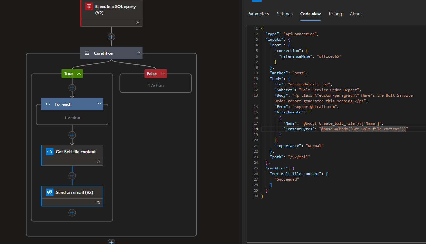Add an action below Send an email (V2)
Image resolution: width=426 pixels, height=244 pixels.
tap(72, 213)
